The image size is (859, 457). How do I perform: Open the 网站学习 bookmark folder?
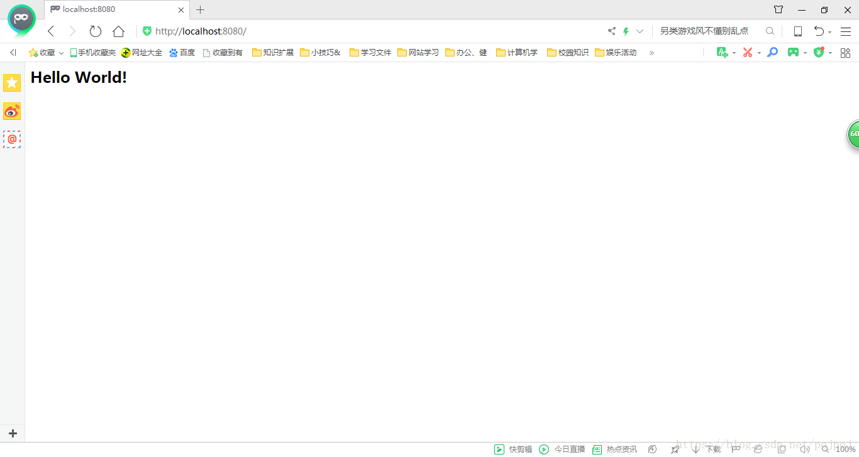pyautogui.click(x=418, y=53)
